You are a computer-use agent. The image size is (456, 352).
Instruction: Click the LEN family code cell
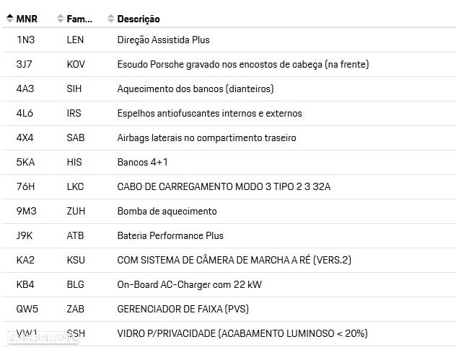pos(75,40)
